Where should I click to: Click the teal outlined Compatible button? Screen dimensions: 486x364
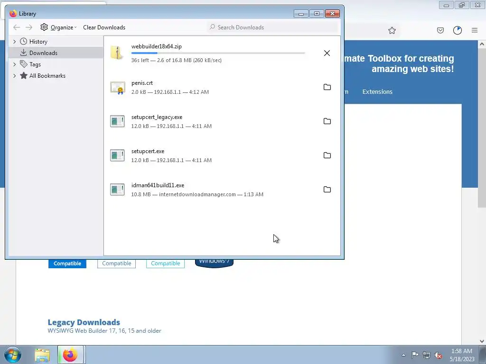[x=166, y=264]
